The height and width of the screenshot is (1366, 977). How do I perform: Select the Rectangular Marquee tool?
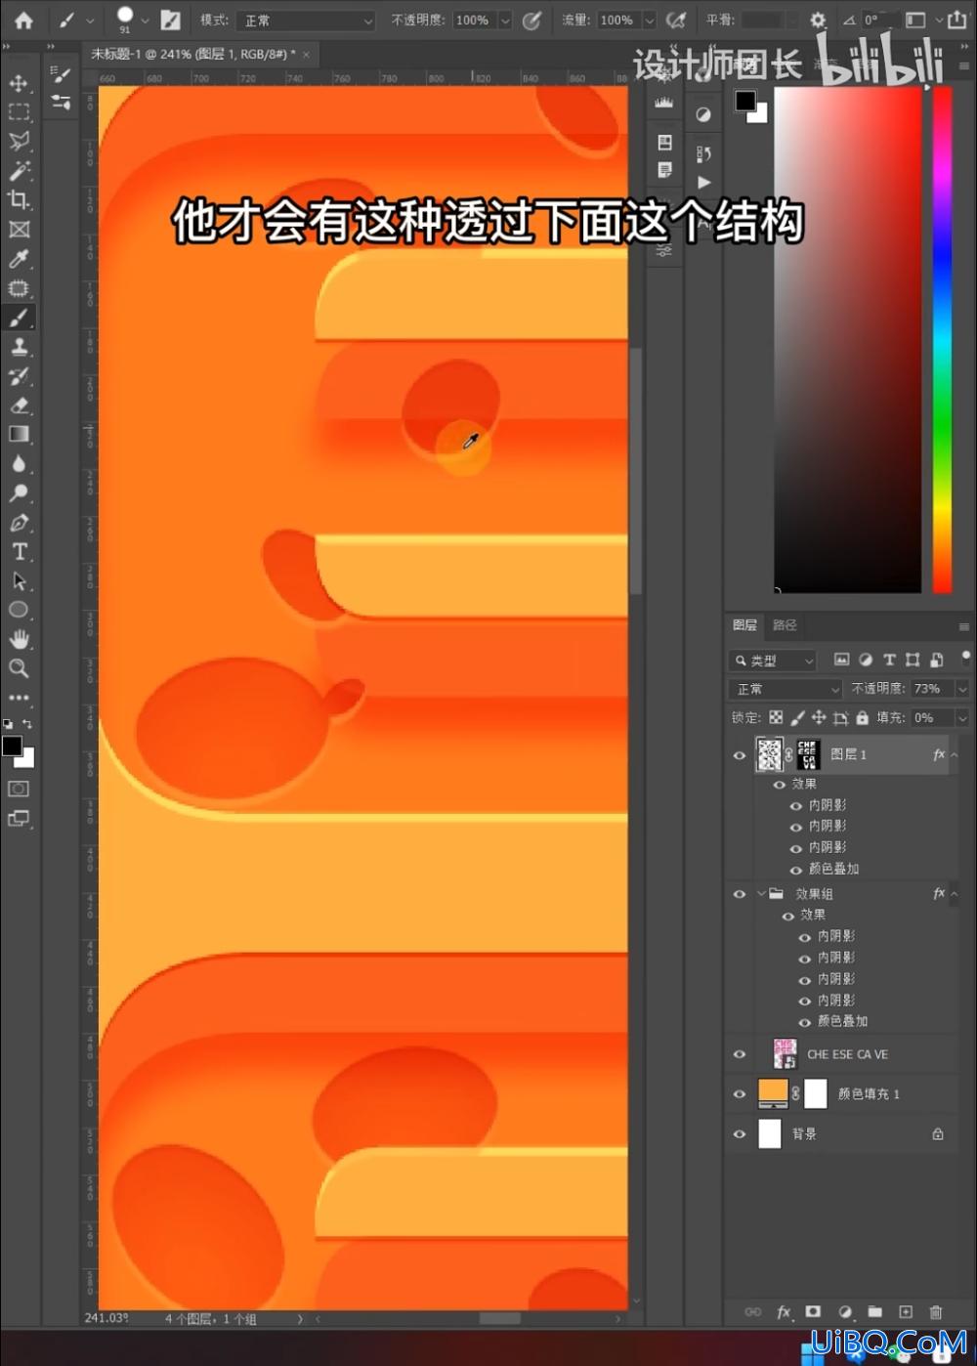pos(19,112)
